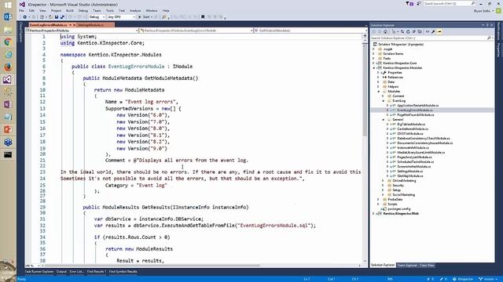Expand the References node
The width and height of the screenshot is (503, 282).
378,78
